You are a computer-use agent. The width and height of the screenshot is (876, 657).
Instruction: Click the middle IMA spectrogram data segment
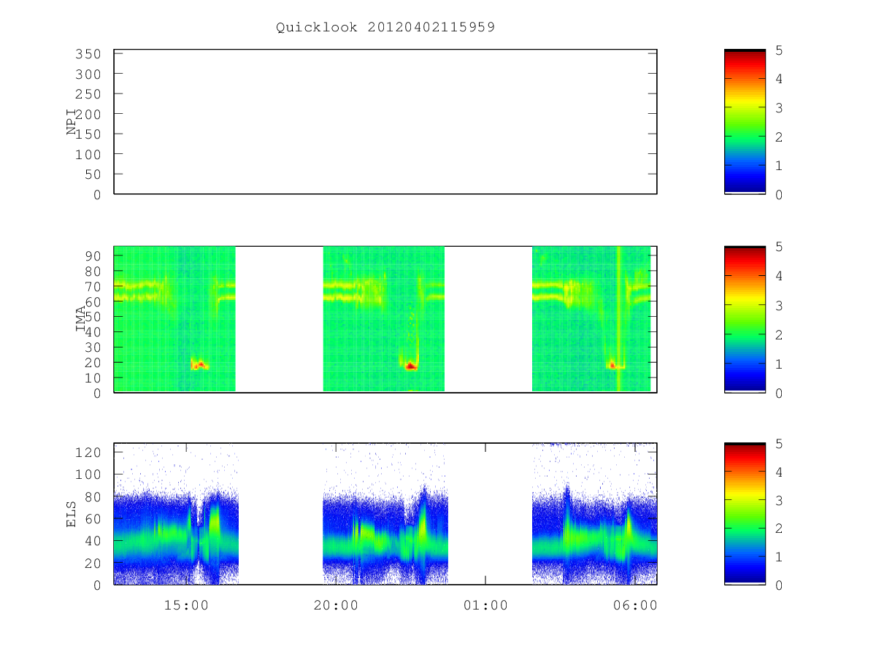pyautogui.click(x=384, y=319)
